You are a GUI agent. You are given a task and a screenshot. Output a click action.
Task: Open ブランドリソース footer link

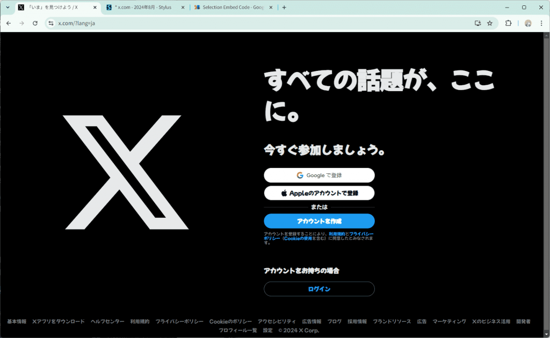[392, 321]
